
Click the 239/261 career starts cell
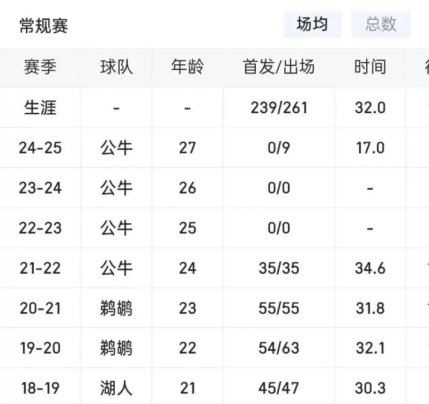pos(279,107)
